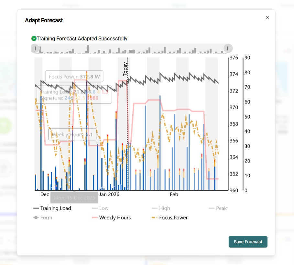Click the green success checkmark icon
The height and width of the screenshot is (265, 294).
pyautogui.click(x=34, y=38)
